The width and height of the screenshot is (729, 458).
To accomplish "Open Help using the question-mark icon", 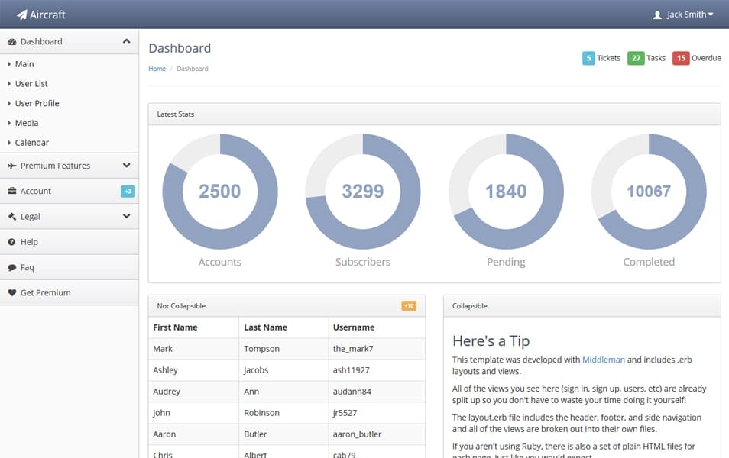I will (12, 242).
